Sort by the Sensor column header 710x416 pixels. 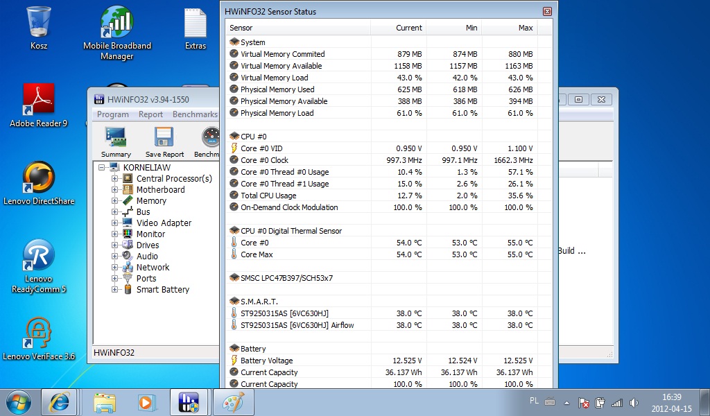pyautogui.click(x=298, y=28)
